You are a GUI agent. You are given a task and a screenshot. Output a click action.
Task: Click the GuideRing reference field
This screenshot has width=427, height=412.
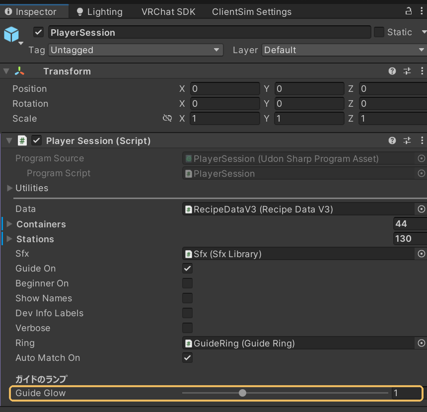click(x=298, y=343)
